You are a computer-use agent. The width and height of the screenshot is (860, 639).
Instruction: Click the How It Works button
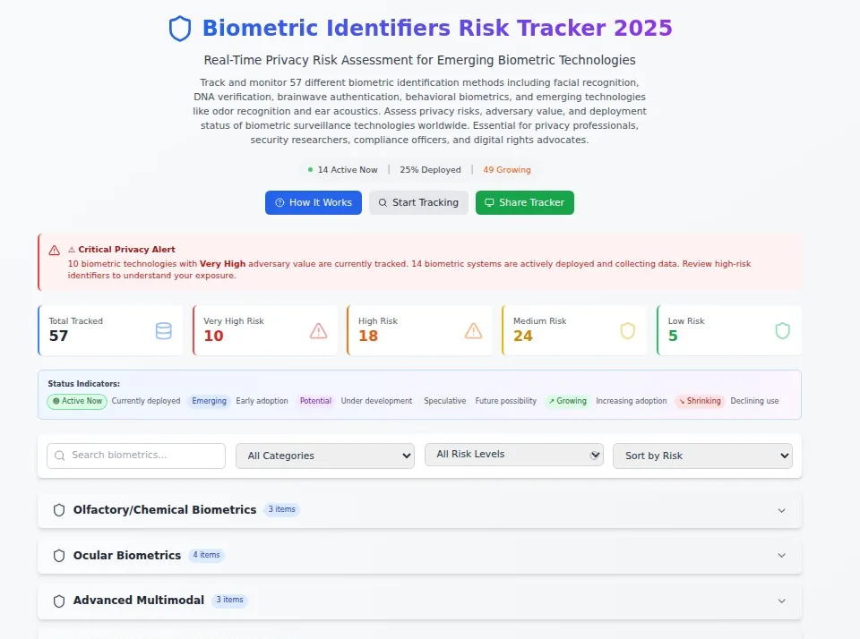pyautogui.click(x=314, y=203)
